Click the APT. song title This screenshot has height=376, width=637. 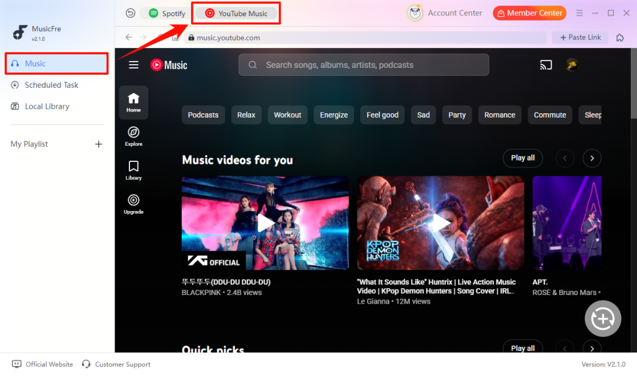point(540,282)
